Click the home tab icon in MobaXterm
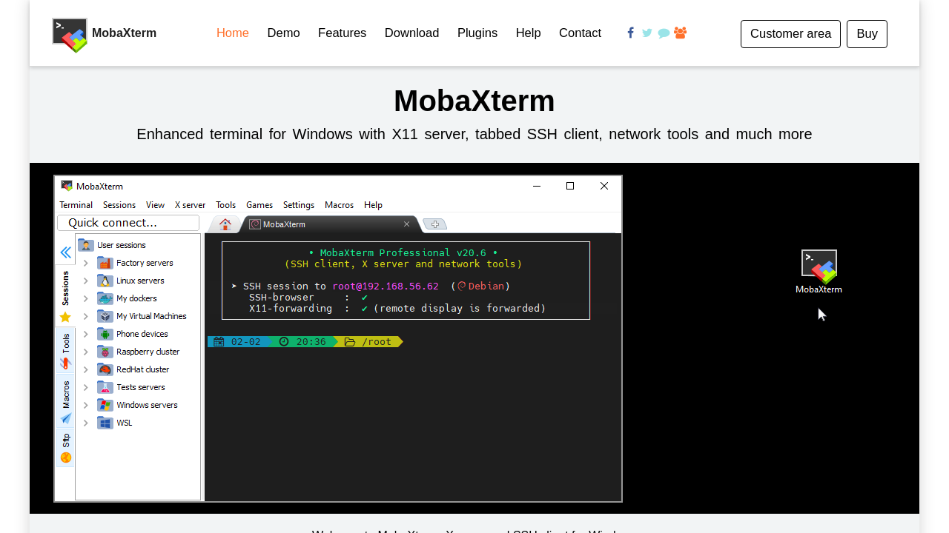Viewport: 949px width, 533px height. (x=225, y=224)
